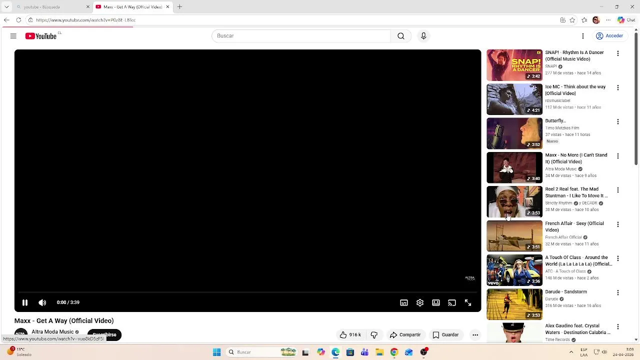Click the search magnifier button
This screenshot has width=640, height=360.
coord(401,36)
